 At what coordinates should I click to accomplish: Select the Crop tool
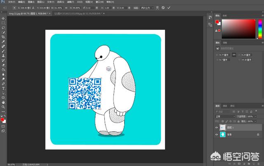point(3,37)
